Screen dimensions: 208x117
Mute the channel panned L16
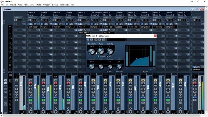pyautogui.click(x=56, y=80)
